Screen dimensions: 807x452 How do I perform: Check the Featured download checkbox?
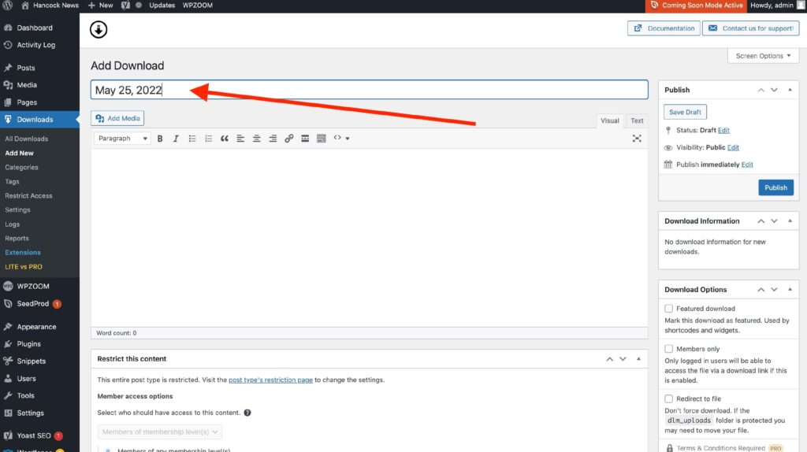pyautogui.click(x=669, y=309)
